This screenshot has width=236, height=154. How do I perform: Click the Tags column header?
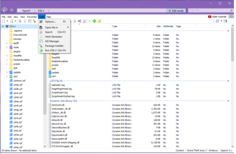pyautogui.click(x=178, y=26)
